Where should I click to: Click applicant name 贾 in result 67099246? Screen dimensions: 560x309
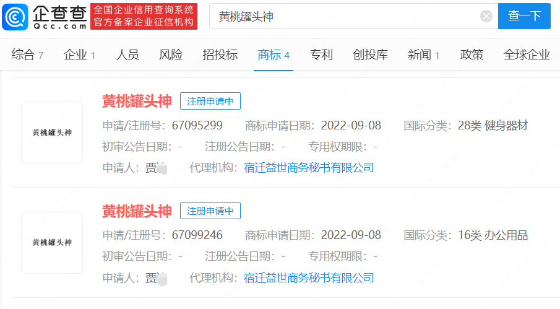point(156,278)
